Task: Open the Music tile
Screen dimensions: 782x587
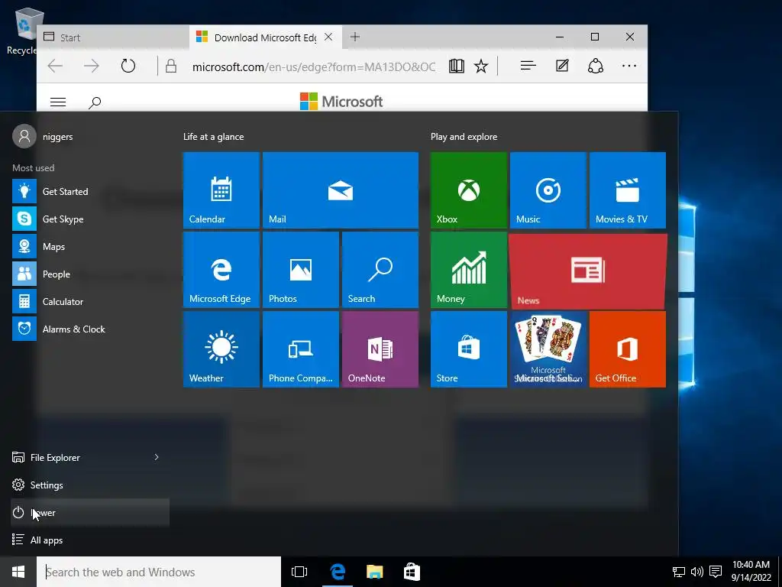Action: pos(548,190)
